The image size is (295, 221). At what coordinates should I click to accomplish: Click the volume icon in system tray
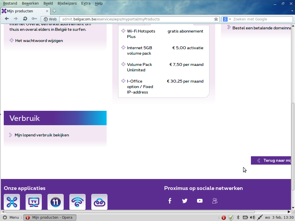[253, 218]
